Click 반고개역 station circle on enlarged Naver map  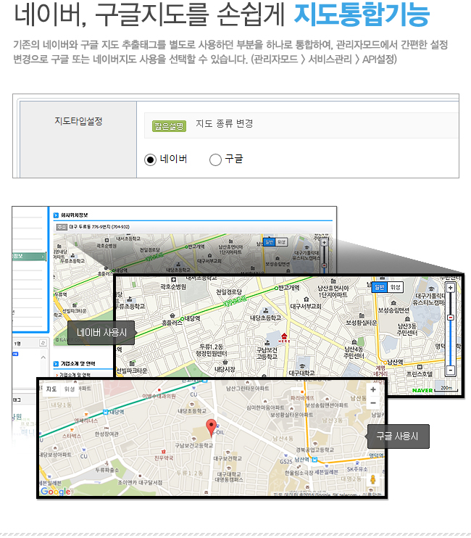276,289
